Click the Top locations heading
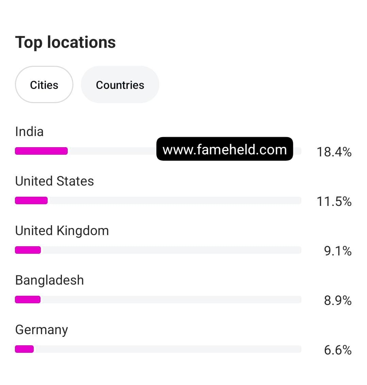 click(66, 42)
